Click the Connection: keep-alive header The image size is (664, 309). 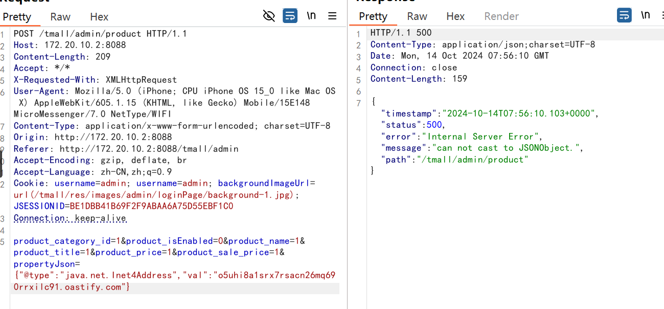click(70, 218)
